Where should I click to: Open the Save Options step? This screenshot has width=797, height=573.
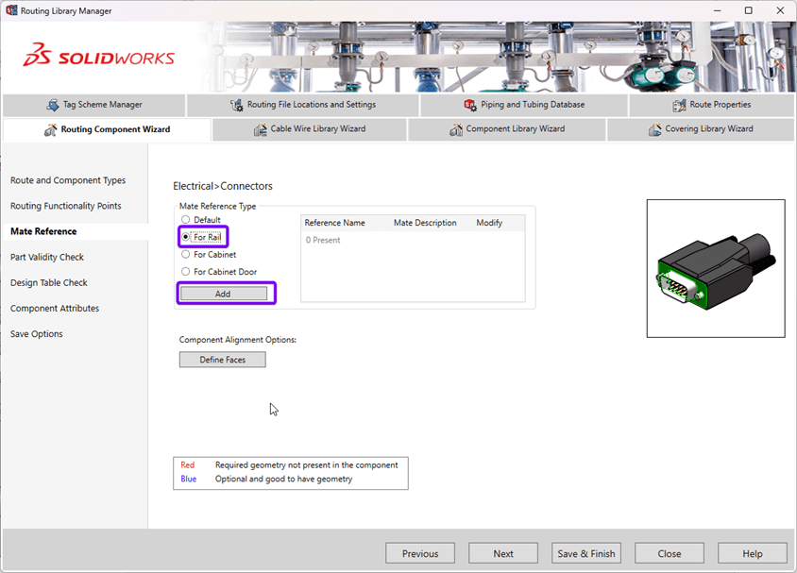point(37,334)
